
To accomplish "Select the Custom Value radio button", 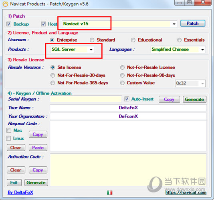I will click(122, 83).
